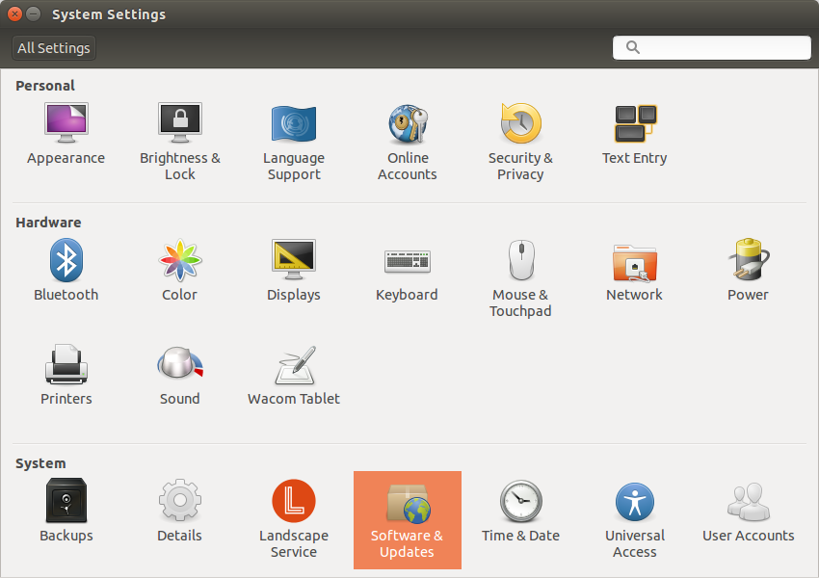Open Brightness & Lock settings
This screenshot has width=819, height=578.
tap(179, 142)
